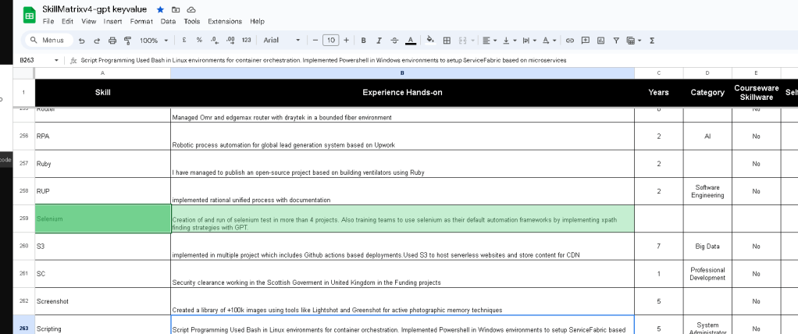Toggle italic formatting
The width and height of the screenshot is (798, 334).
click(x=379, y=40)
